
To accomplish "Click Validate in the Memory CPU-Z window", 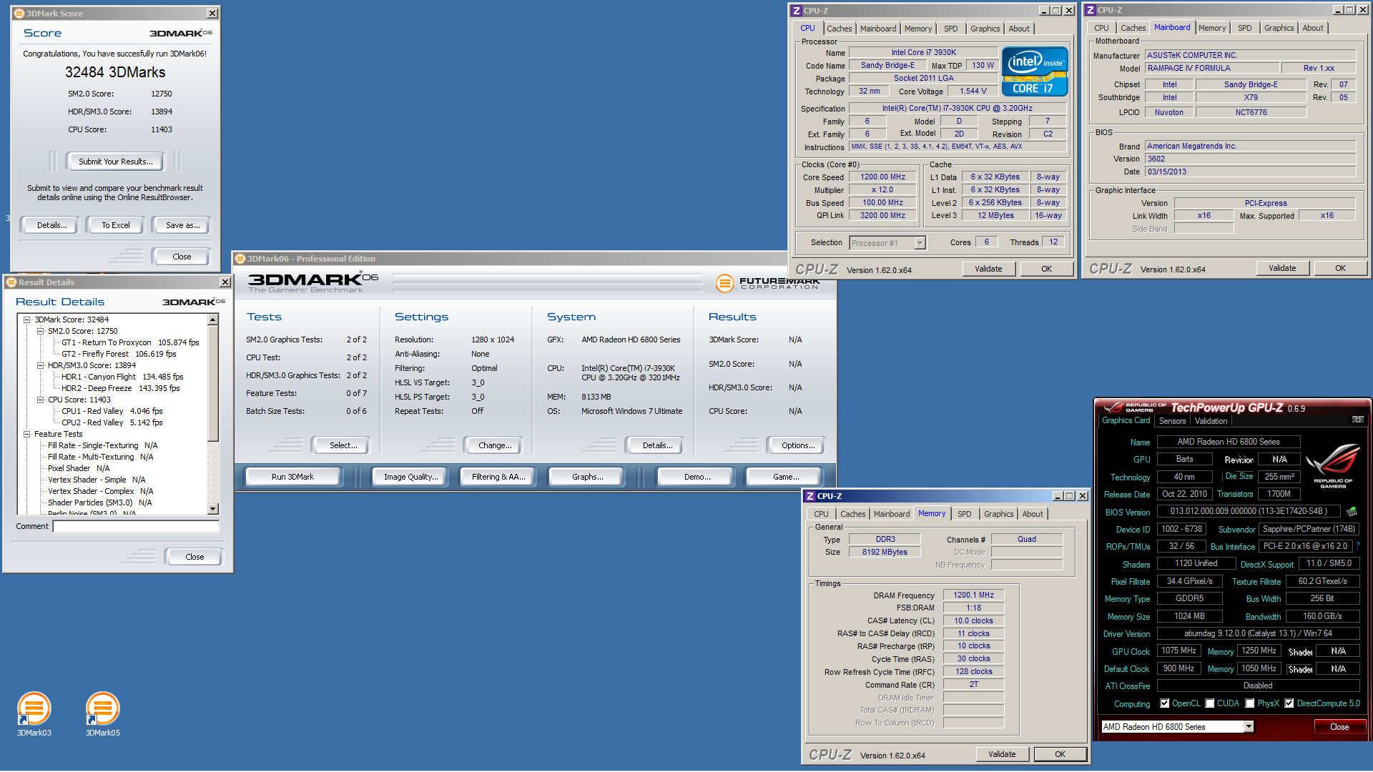I will 1001,754.
